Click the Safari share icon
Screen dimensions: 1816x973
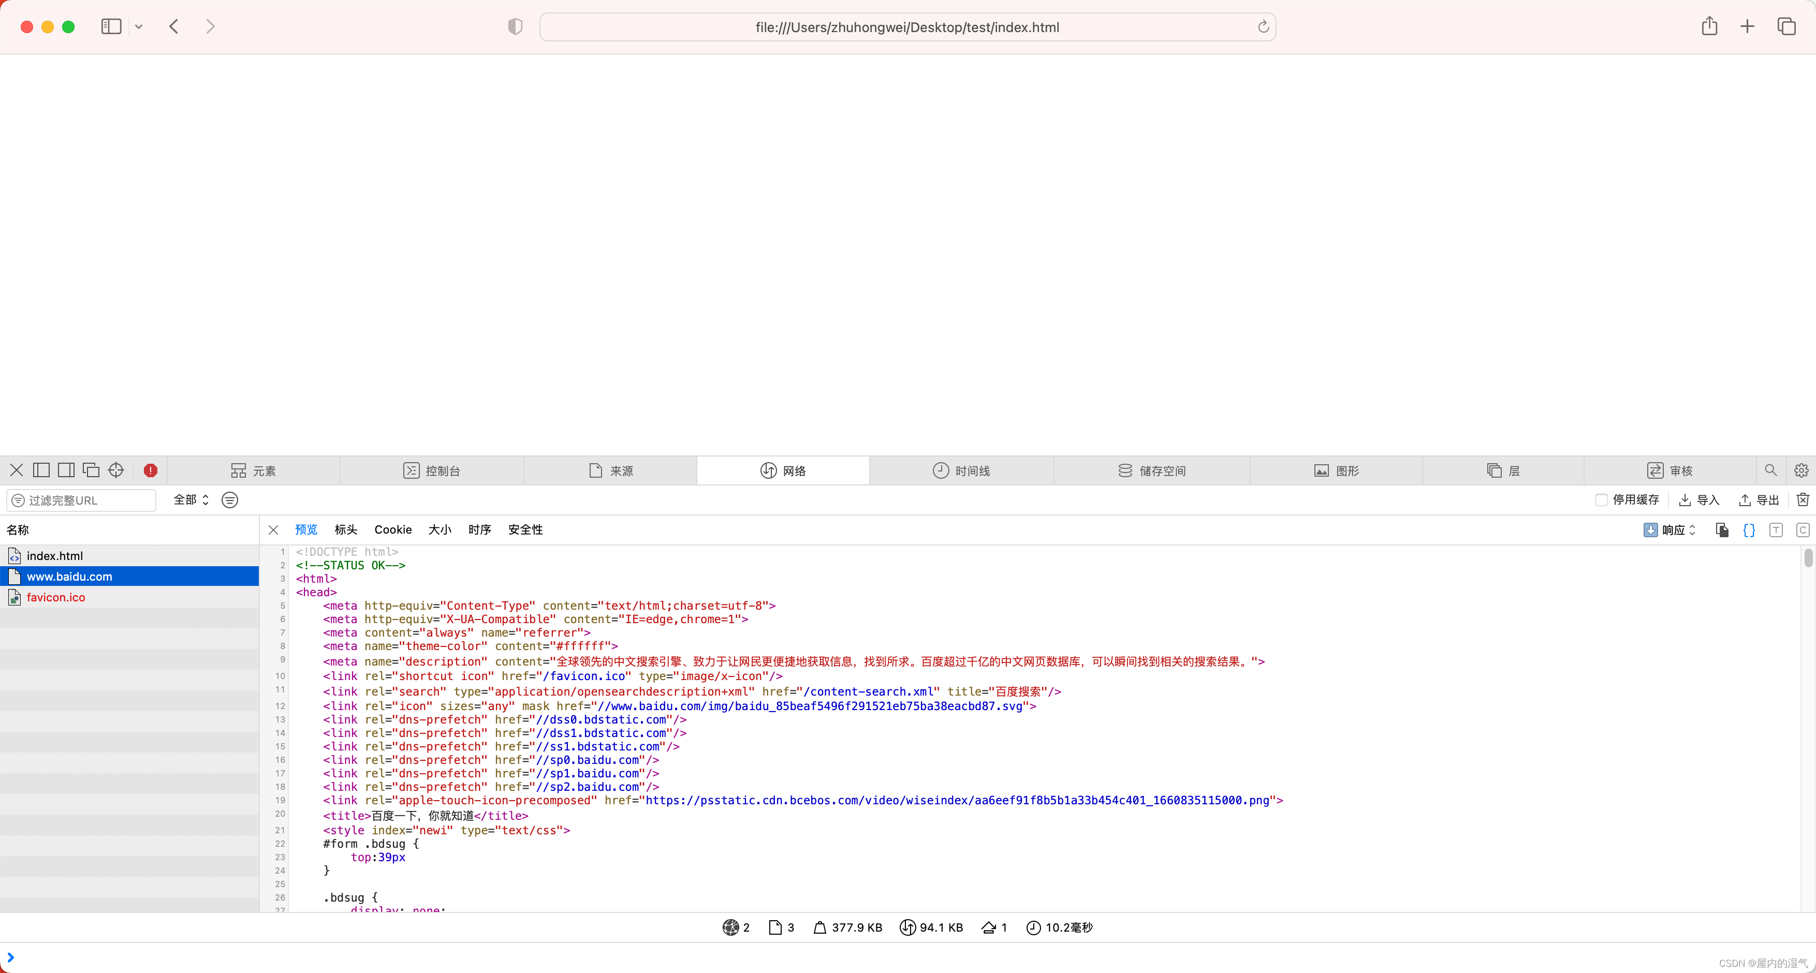click(x=1709, y=27)
